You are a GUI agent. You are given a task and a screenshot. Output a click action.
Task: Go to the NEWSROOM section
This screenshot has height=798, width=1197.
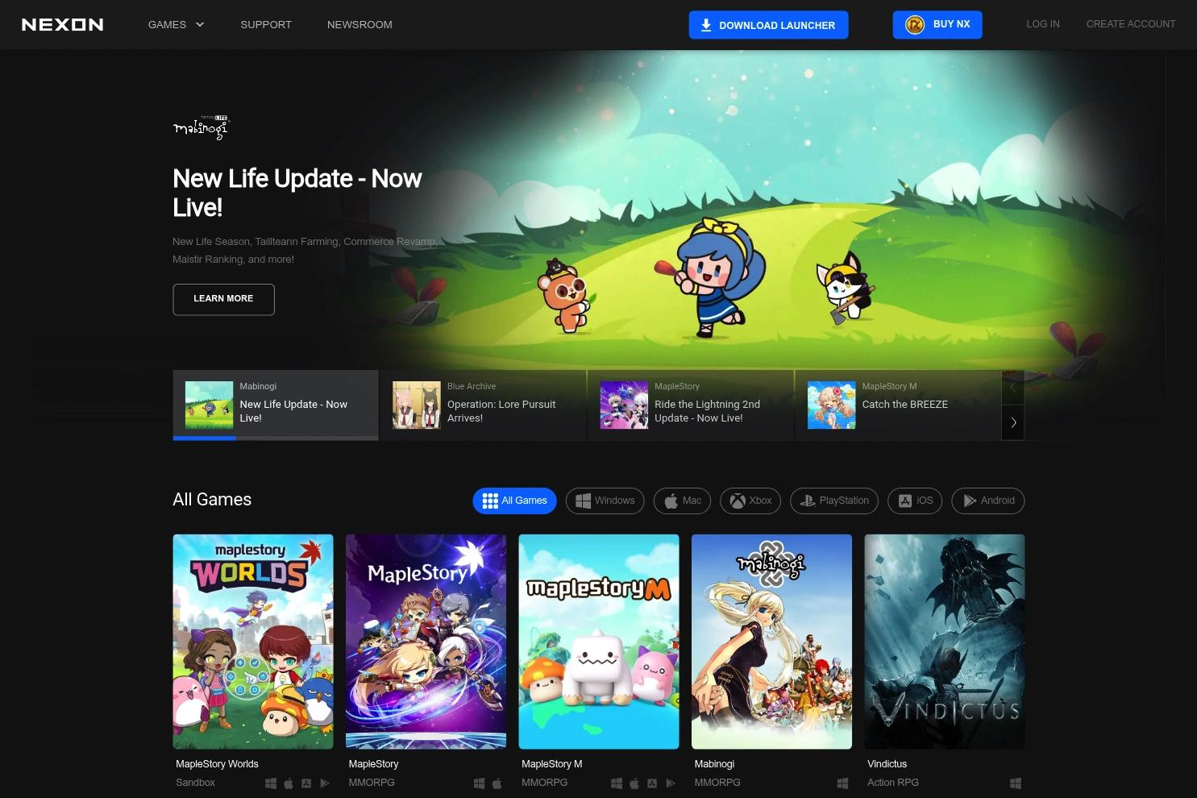point(360,25)
